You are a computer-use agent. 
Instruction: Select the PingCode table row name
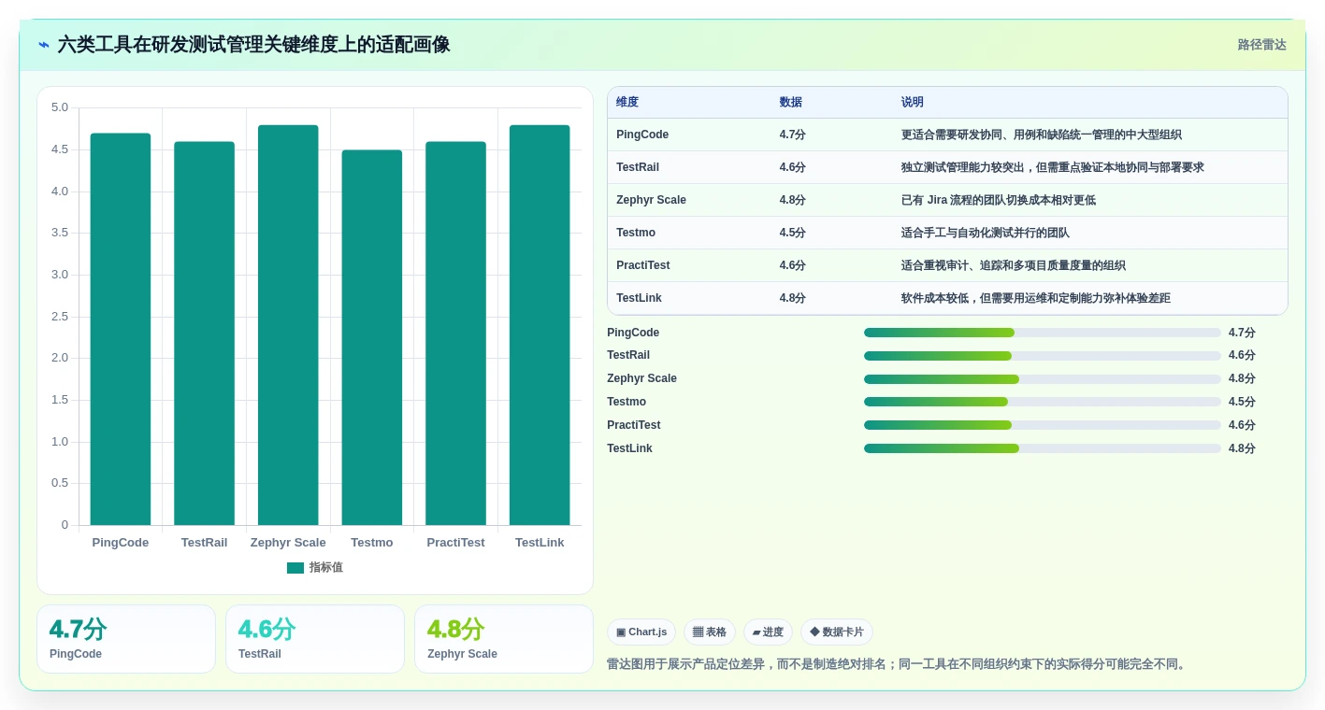coord(642,135)
